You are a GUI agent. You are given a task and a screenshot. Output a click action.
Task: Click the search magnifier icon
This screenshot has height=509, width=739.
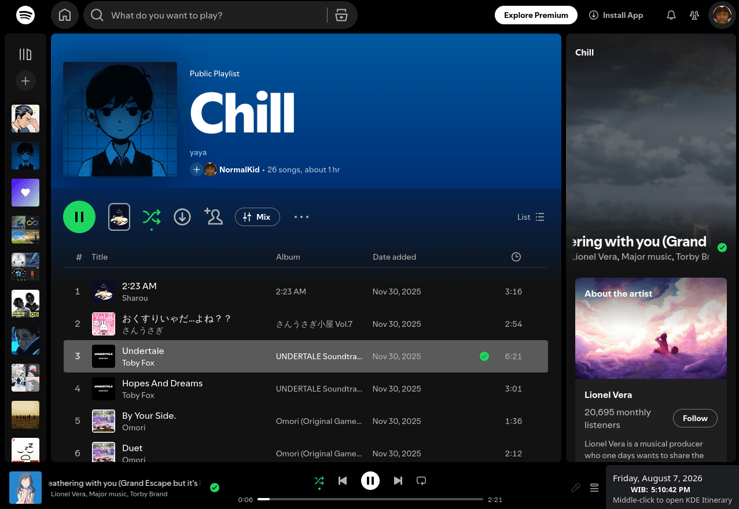97,15
